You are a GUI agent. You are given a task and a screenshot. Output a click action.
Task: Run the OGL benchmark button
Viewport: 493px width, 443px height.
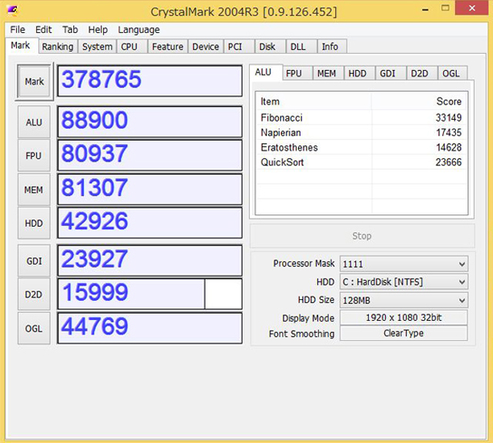(34, 328)
